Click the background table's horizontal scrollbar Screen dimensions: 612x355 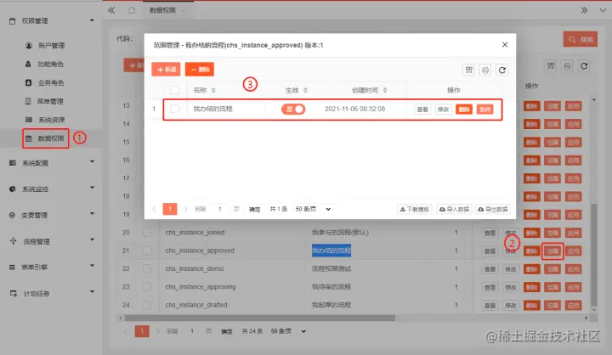point(259,318)
